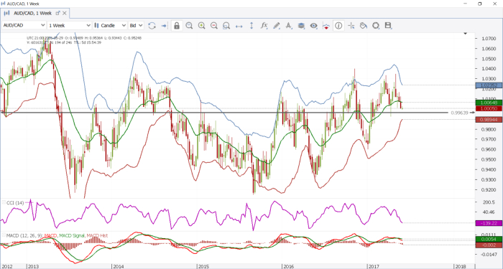Click the zoom out magnifier icon
Image resolution: width=503 pixels, height=269 pixels.
214,26
